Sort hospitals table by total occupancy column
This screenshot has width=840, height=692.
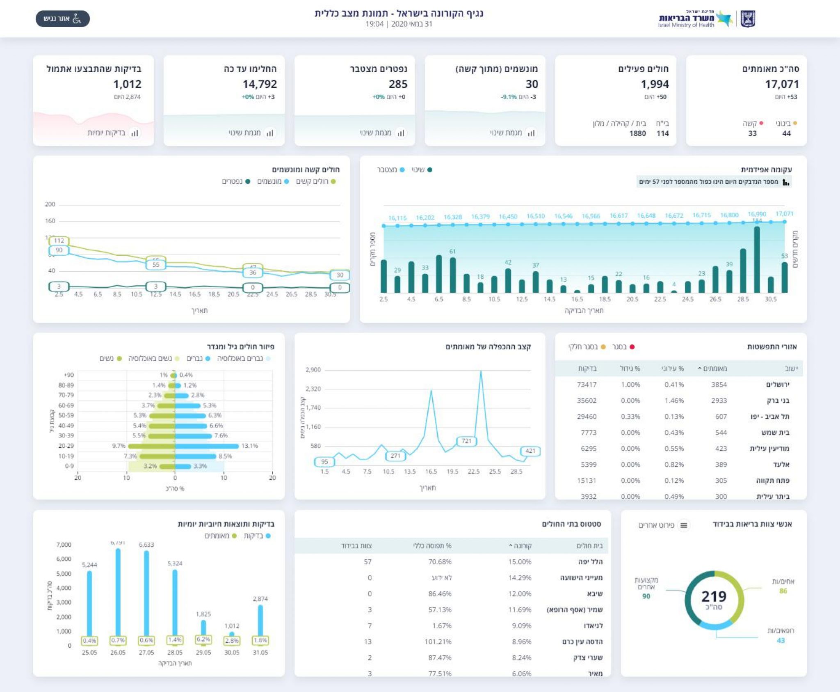[432, 545]
